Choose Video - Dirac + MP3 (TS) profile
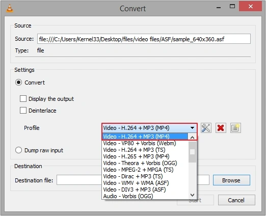This screenshot has height=216, width=266. [x=145, y=176]
